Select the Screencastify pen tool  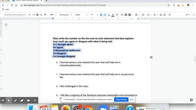point(15,101)
